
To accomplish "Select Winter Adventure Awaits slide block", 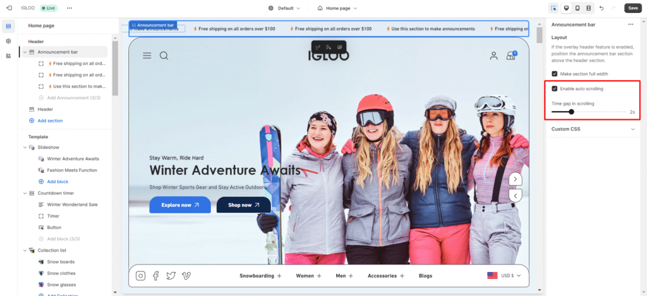I will click(x=73, y=159).
